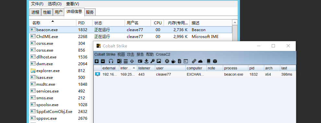Screen dimensions: 321x123
Task: Open the 选项(O) menu in Task Manager
Action: (55, 4)
